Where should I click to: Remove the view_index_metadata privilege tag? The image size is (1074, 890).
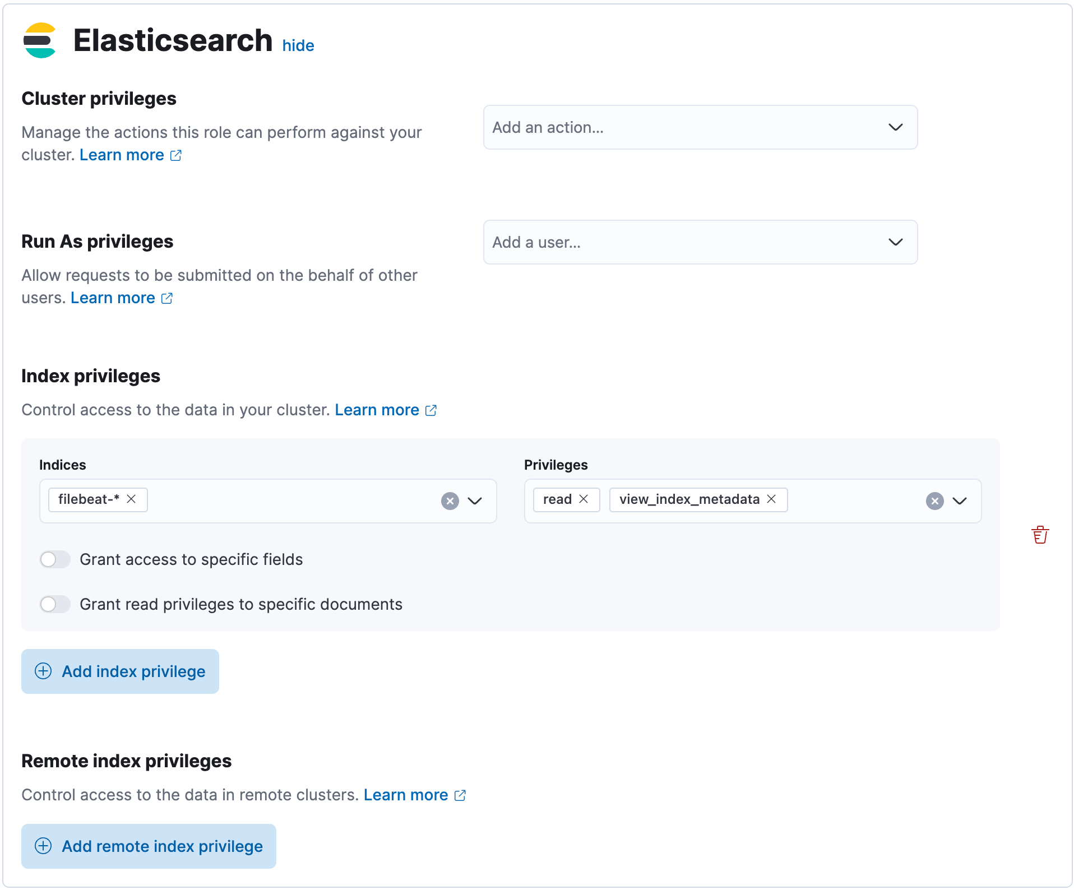tap(772, 499)
